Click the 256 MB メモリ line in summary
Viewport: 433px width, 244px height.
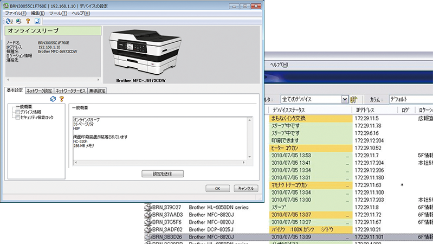83,146
